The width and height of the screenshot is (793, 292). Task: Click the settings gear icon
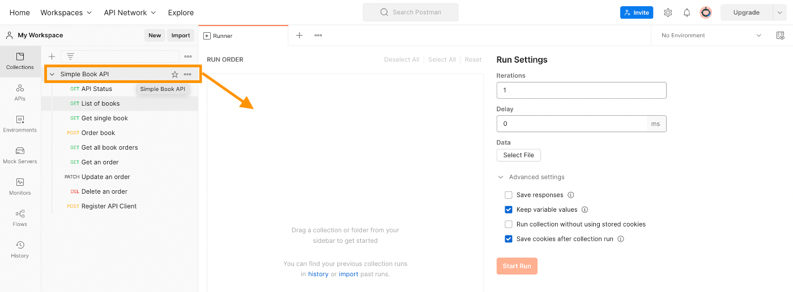point(668,12)
